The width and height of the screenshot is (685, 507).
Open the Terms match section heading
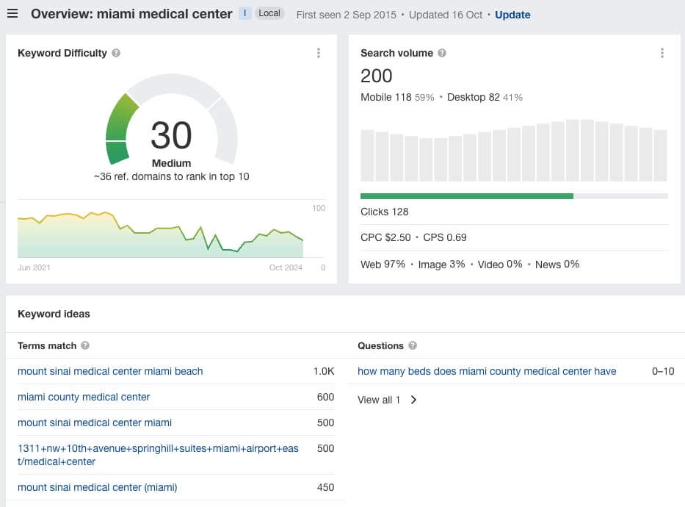pyautogui.click(x=47, y=345)
